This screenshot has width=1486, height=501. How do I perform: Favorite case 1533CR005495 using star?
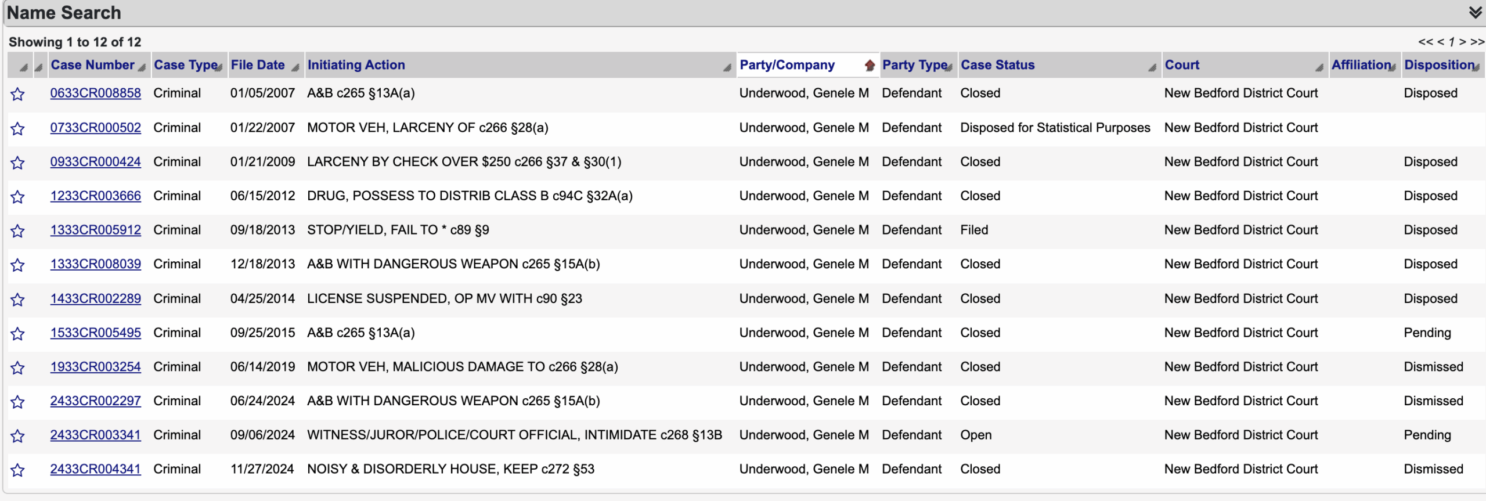[x=18, y=334]
